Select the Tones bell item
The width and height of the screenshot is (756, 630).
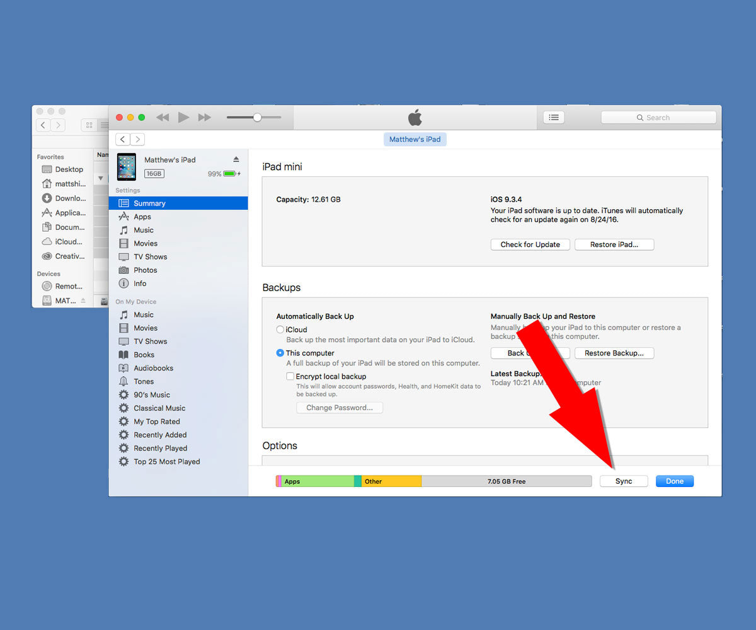(x=143, y=382)
